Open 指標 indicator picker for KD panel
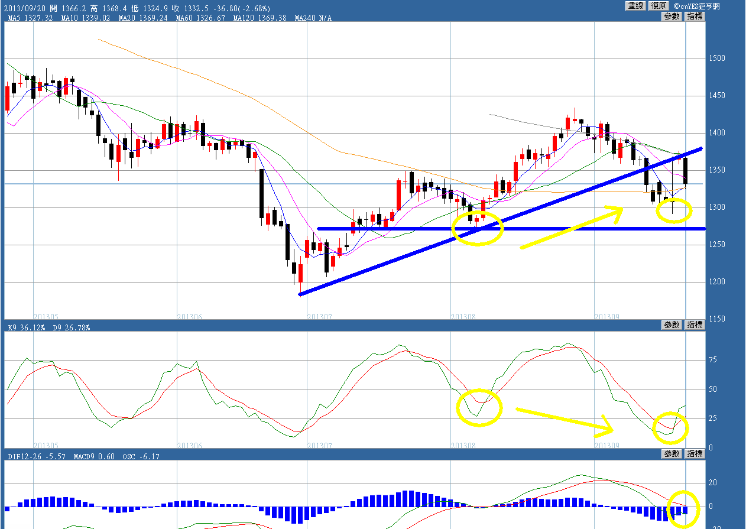Image resolution: width=746 pixels, height=529 pixels. 695,325
